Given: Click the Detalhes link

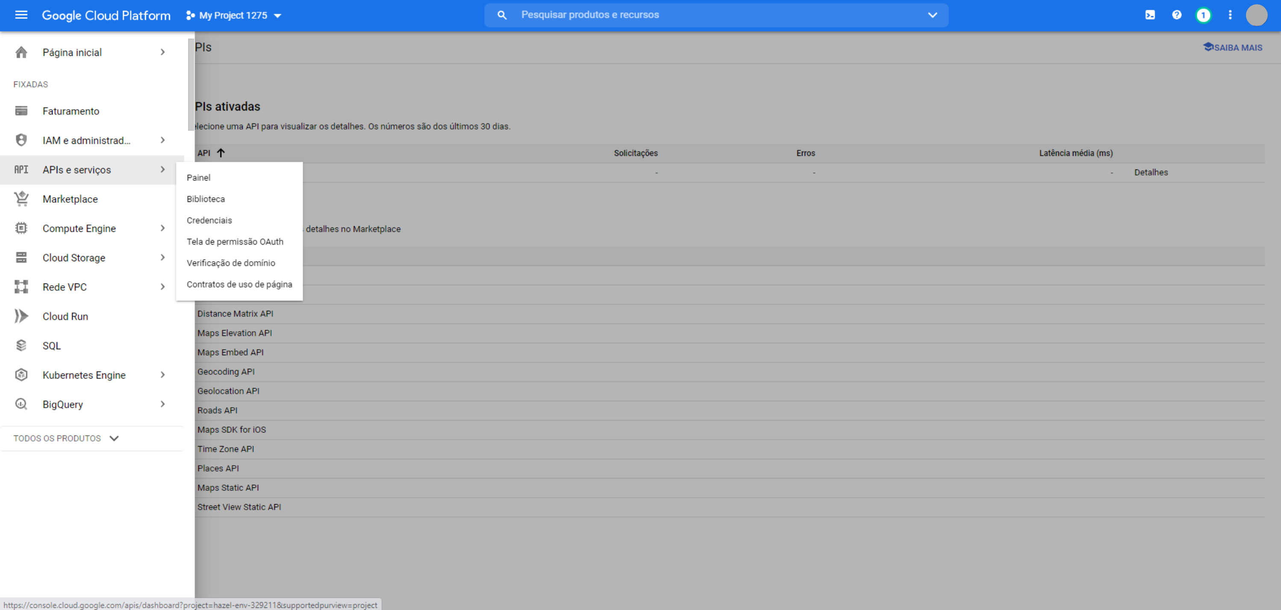Looking at the screenshot, I should tap(1151, 172).
